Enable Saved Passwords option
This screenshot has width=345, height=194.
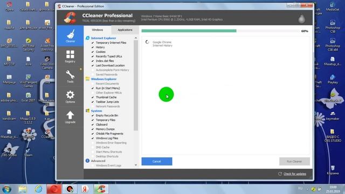93,74
